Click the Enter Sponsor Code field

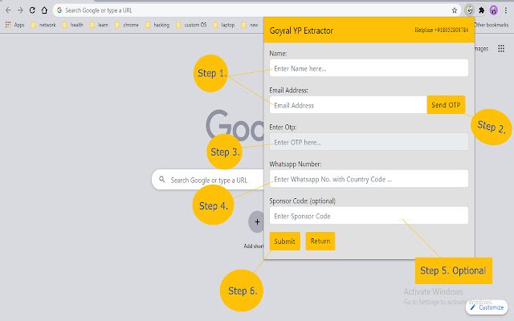click(369, 216)
